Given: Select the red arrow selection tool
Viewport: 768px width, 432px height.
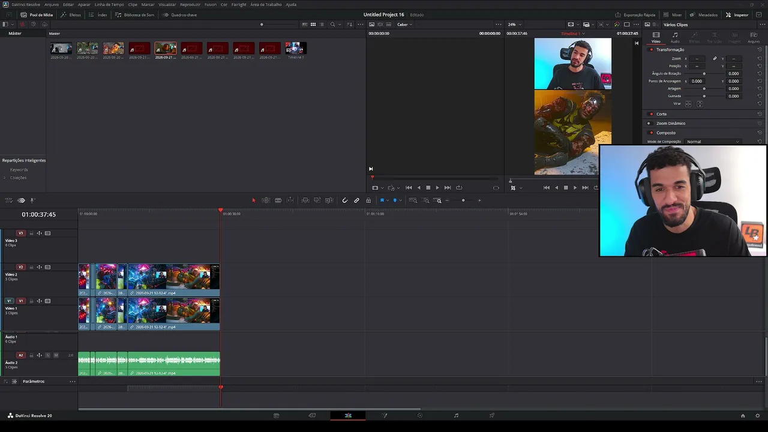Looking at the screenshot, I should (253, 200).
